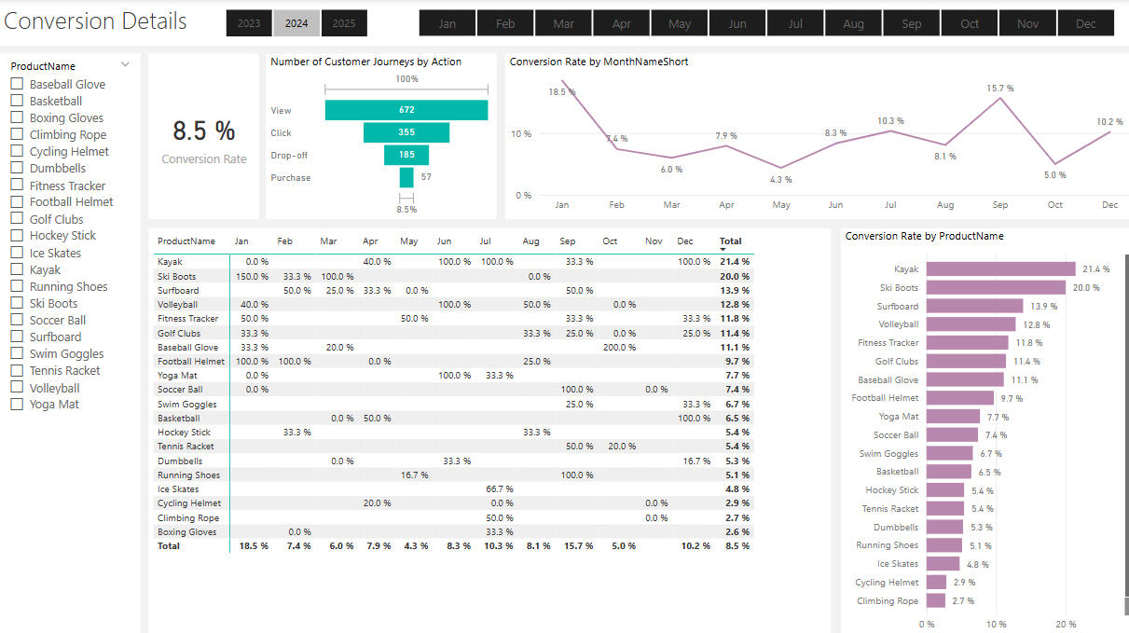Select the Drop-off funnel bar showing 185
Viewport: 1129px width, 633px height.
[406, 155]
